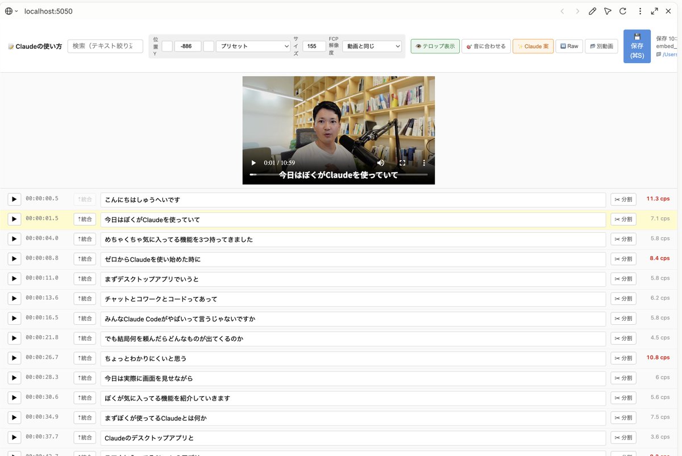Click the timestamp 00:00:16.5
682x456 pixels.
pyautogui.click(x=42, y=317)
